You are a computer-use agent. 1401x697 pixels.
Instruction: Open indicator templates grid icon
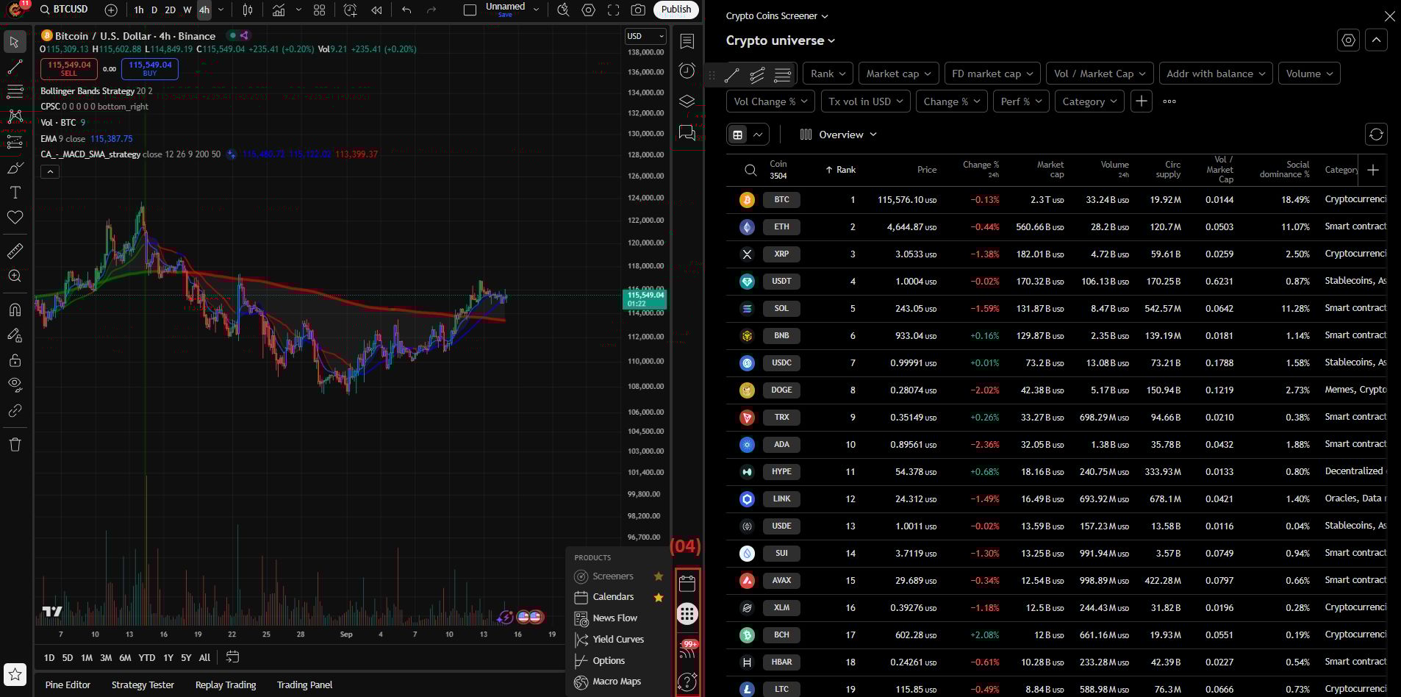[x=319, y=10]
